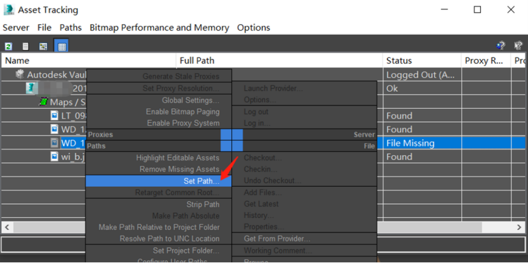528x263 pixels.
Task: Click the Autodesk Vault gear icon
Action: (20, 74)
